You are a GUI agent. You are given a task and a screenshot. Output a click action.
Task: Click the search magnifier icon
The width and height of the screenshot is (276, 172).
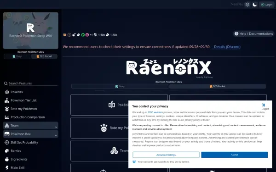point(6,83)
